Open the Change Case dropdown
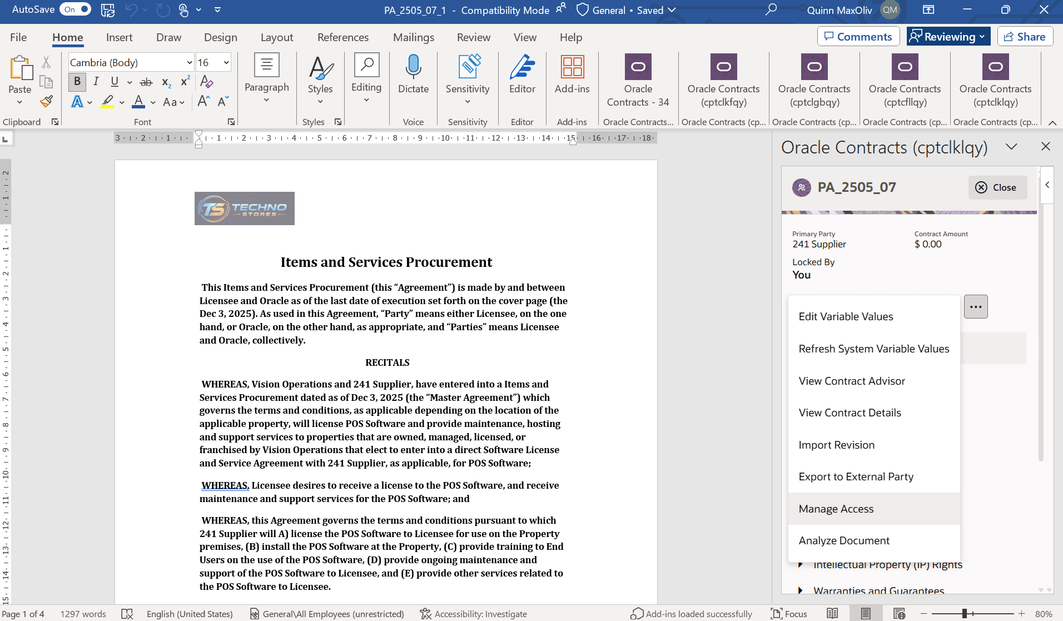The width and height of the screenshot is (1063, 621). click(173, 102)
